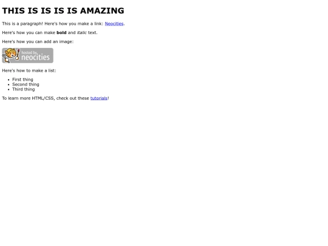Click the 'Here's how to make a list' text

[x=29, y=70]
